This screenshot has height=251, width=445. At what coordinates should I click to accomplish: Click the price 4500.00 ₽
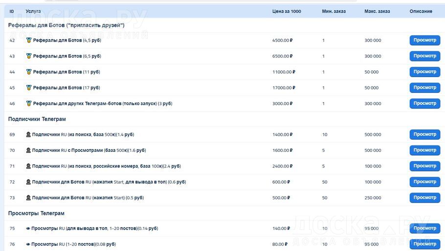point(282,40)
